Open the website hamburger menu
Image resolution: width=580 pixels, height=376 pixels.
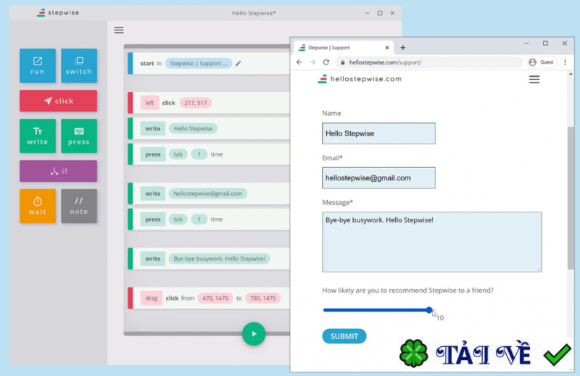(x=534, y=80)
